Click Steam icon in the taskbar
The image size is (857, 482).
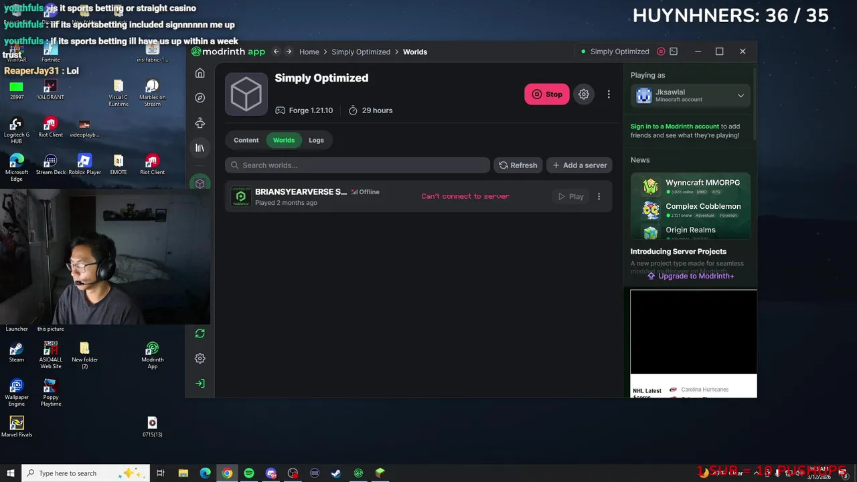coord(336,473)
